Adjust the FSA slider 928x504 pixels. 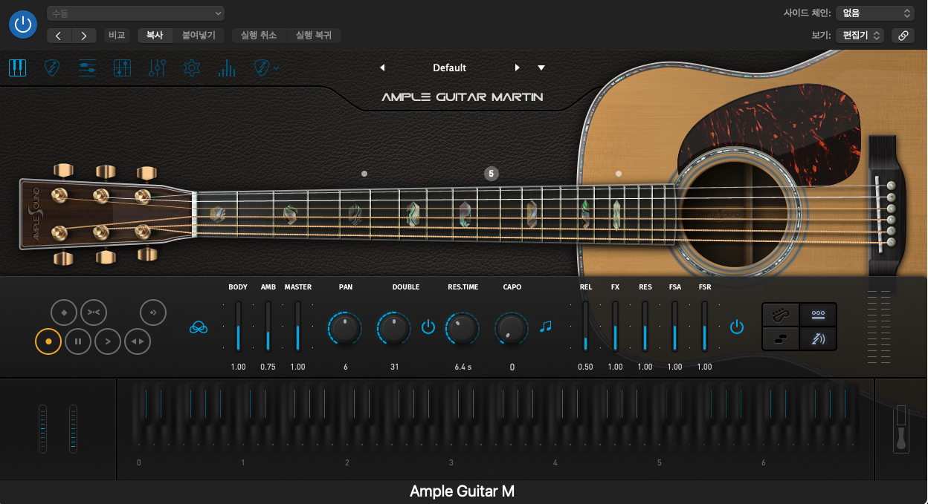pyautogui.click(x=674, y=326)
